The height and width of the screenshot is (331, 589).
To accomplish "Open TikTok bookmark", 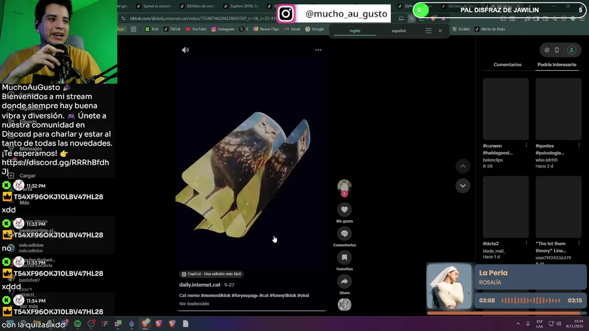I will pos(172,29).
